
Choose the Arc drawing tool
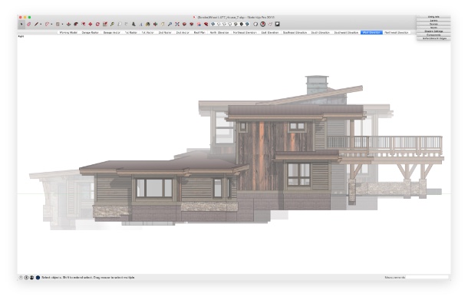[x=47, y=25]
